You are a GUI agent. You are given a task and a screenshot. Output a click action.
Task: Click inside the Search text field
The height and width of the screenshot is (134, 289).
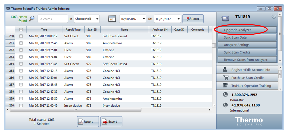click(x=53, y=19)
